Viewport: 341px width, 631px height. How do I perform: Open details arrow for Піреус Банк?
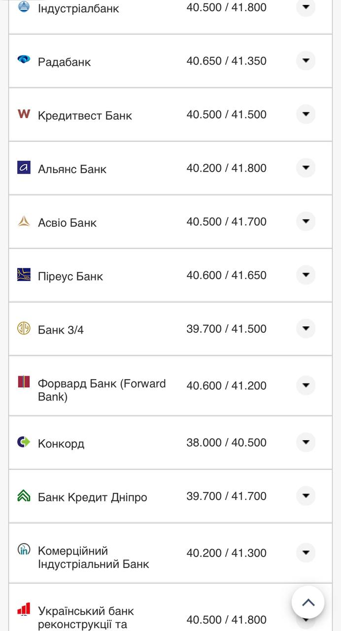306,275
